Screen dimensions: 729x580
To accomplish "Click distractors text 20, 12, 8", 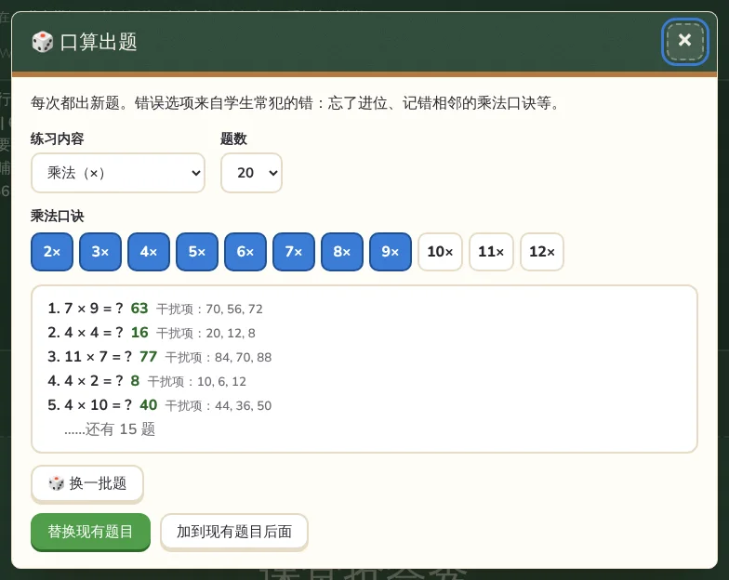I will 231,333.
